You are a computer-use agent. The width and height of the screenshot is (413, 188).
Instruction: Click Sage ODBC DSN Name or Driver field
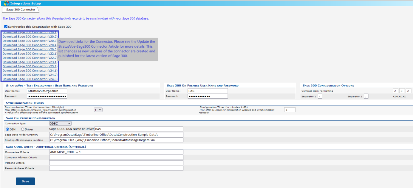(x=139, y=129)
